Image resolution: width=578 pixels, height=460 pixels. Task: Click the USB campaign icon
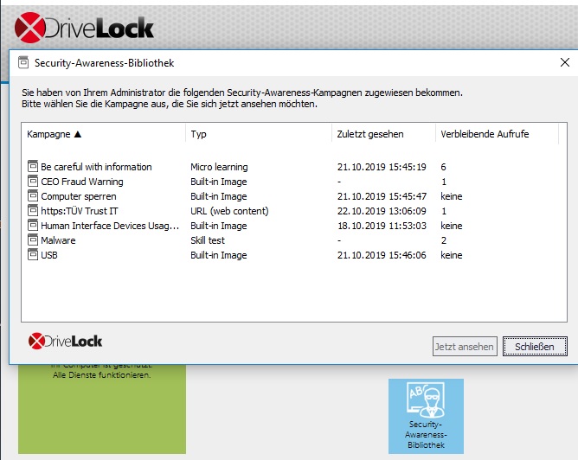[33, 255]
